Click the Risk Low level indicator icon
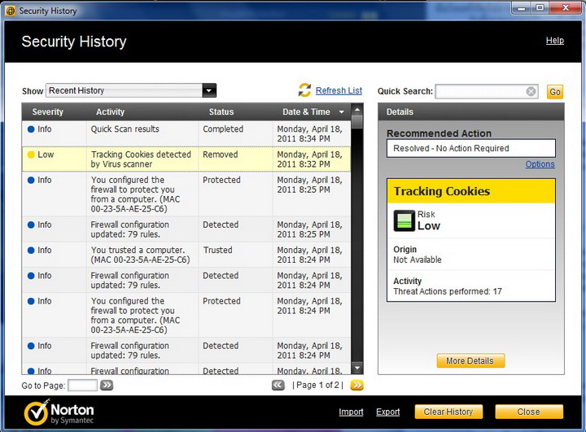The image size is (586, 432). [x=404, y=220]
